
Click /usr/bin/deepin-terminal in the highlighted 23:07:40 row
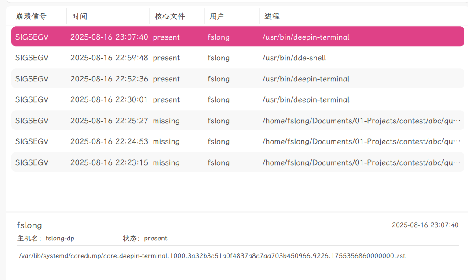[306, 37]
